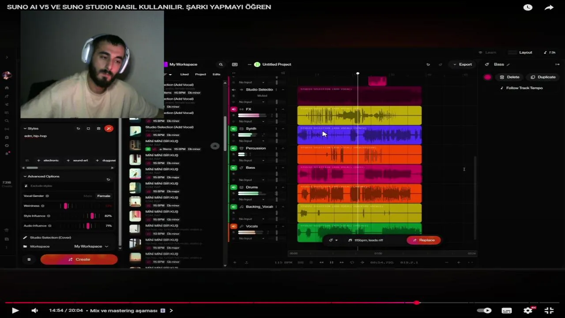Screen dimensions: 565x318
Task: Open the Learn link
Action: 487,53
